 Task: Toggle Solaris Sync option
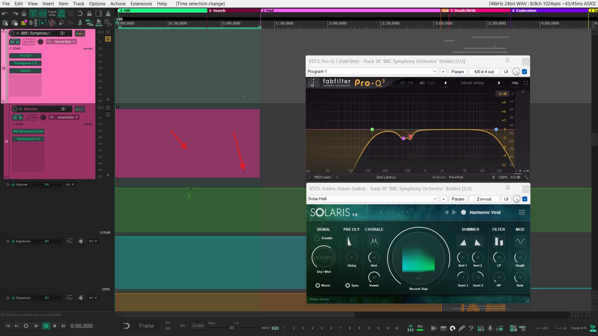point(352,285)
